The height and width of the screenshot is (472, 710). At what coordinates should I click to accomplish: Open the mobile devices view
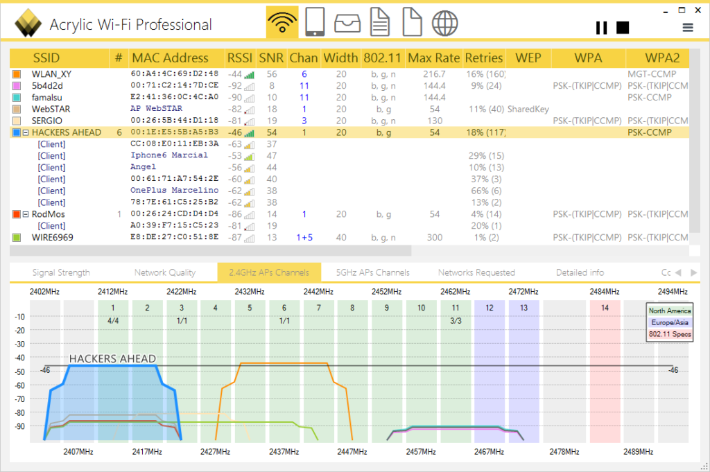315,21
